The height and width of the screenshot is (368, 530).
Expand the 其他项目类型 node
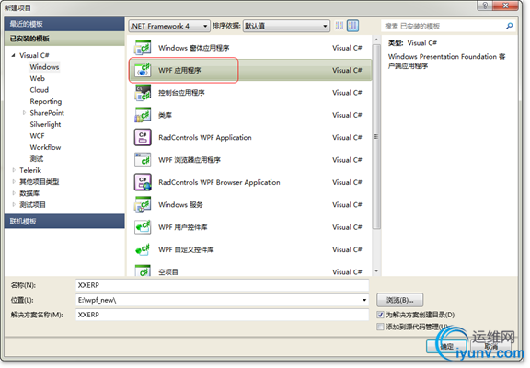pos(14,182)
